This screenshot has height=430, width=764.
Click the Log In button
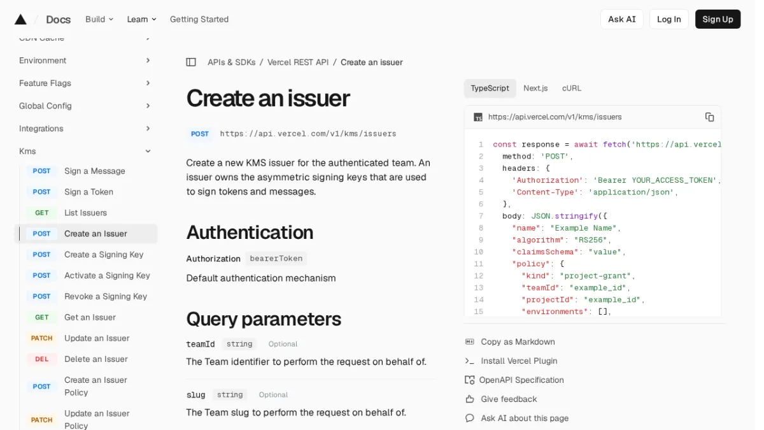669,19
